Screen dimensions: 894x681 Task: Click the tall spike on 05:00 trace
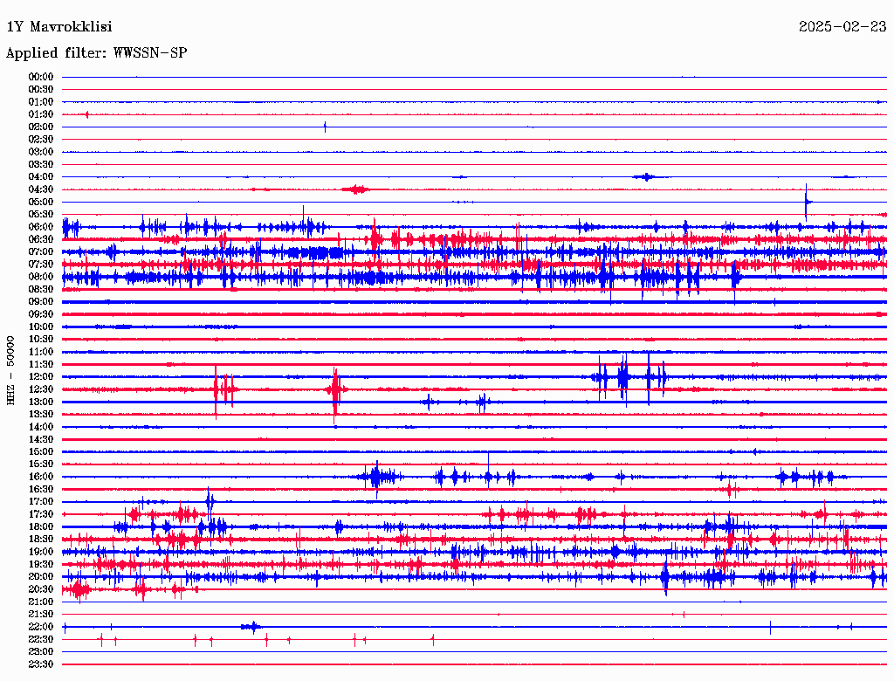click(806, 202)
